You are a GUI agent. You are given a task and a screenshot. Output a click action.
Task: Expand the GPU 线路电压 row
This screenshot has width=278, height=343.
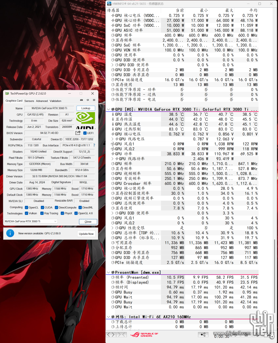pos(113,139)
